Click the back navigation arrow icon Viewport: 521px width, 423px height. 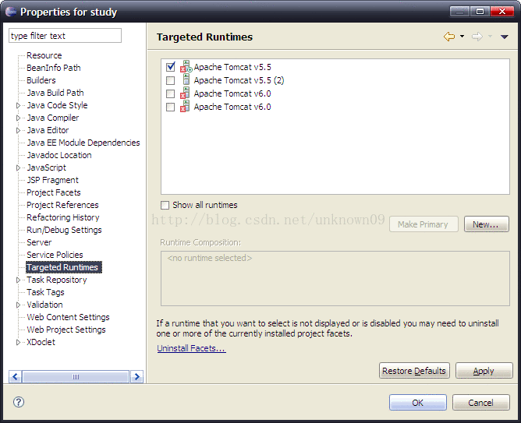(449, 37)
